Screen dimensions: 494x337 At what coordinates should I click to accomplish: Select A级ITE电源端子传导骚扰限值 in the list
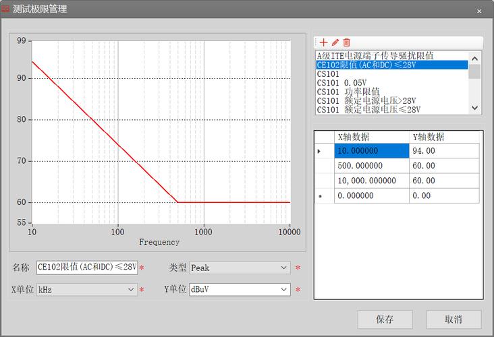click(x=391, y=56)
